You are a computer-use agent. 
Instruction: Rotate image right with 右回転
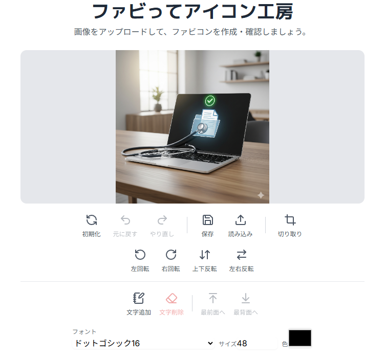click(171, 255)
